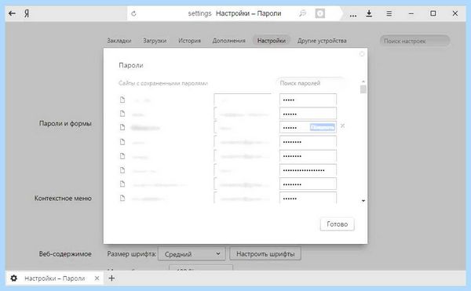The image size is (471, 291).
Task: Open the История tab
Action: point(189,41)
